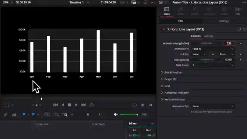Open the Animation In Fade In dropdown

(213, 49)
